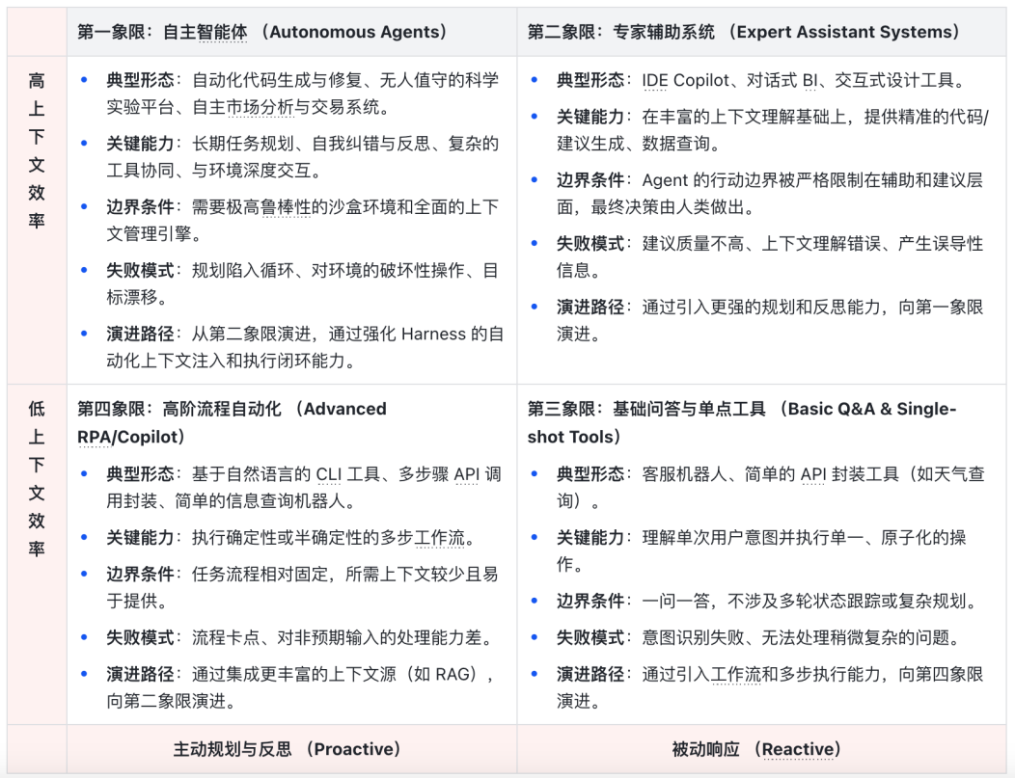Click the bullet beside 关键能力 in fourth quadrant
Viewport: 1015px width, 778px height.
[x=82, y=536]
